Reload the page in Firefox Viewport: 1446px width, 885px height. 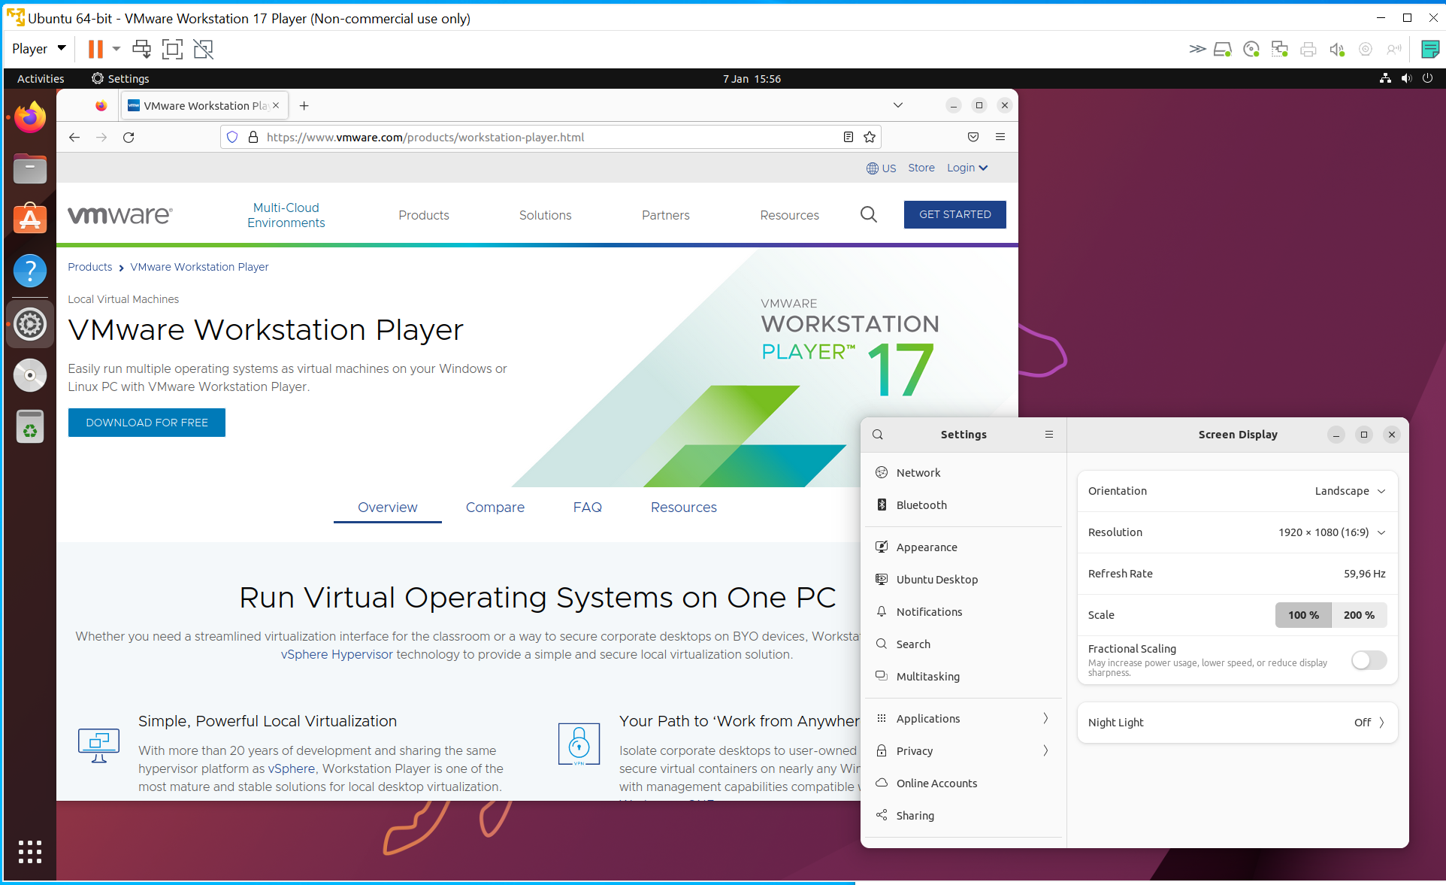(x=129, y=137)
